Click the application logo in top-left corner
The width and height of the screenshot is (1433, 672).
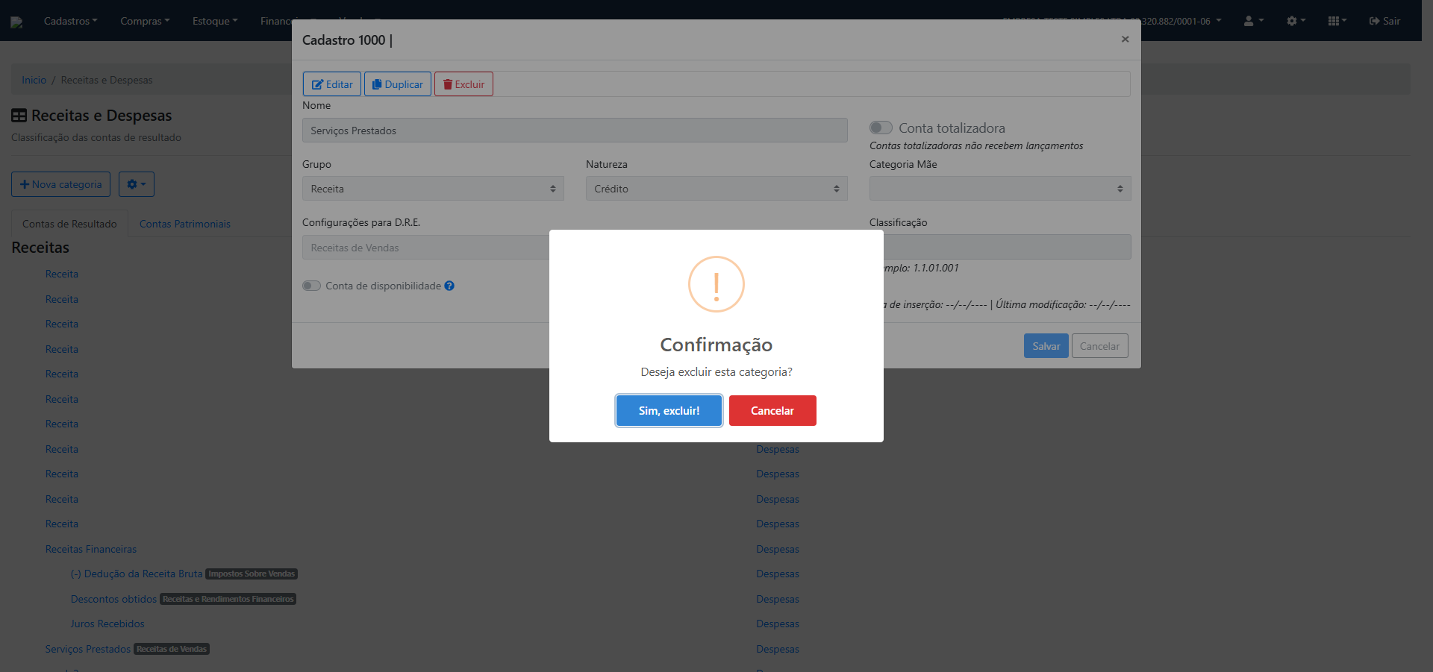pyautogui.click(x=16, y=22)
